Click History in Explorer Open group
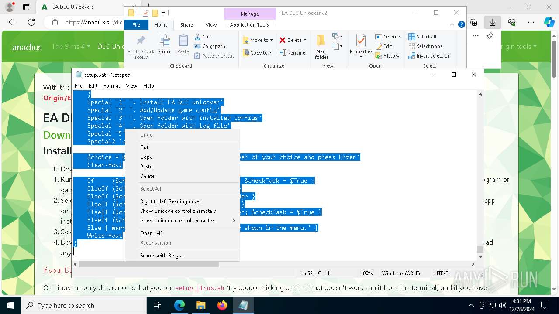 [387, 56]
